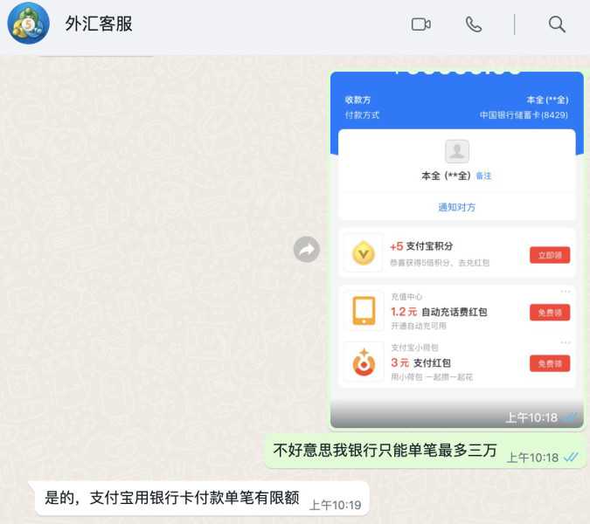
Task: Open the 外汇客服 contact avatar
Action: click(x=28, y=24)
